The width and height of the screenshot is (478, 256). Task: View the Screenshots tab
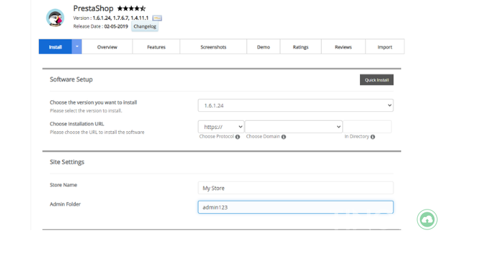213,47
